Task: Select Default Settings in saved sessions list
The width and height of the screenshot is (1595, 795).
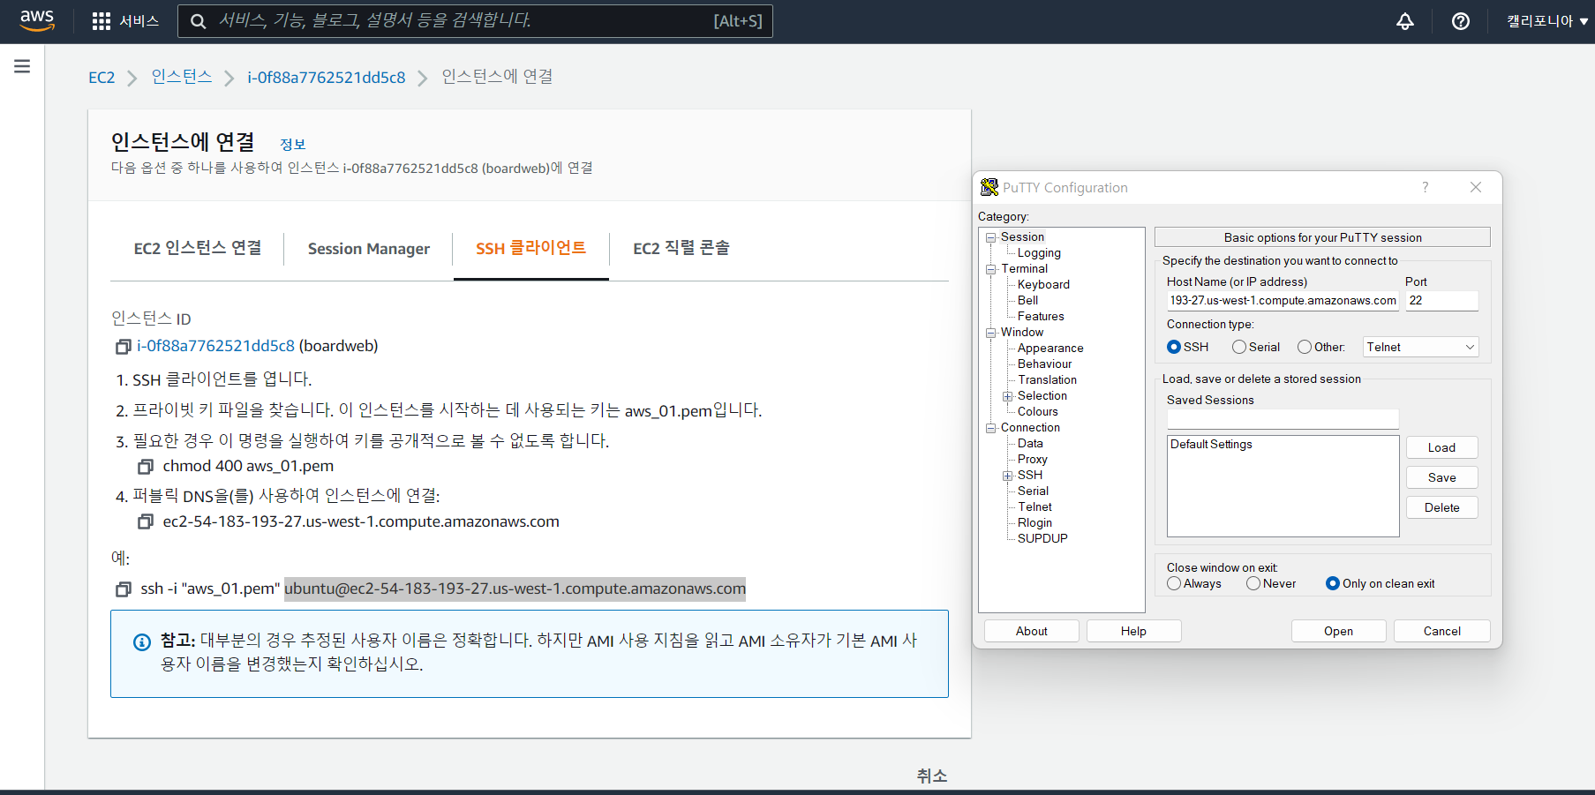Action: click(1211, 445)
